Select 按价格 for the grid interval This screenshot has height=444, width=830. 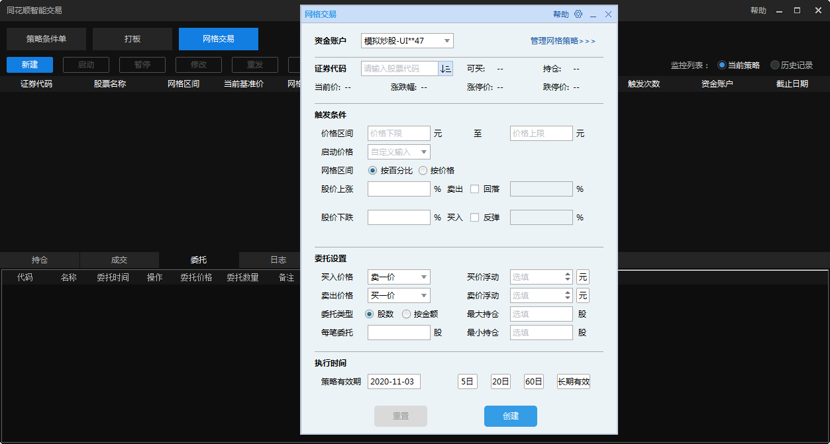click(x=423, y=170)
